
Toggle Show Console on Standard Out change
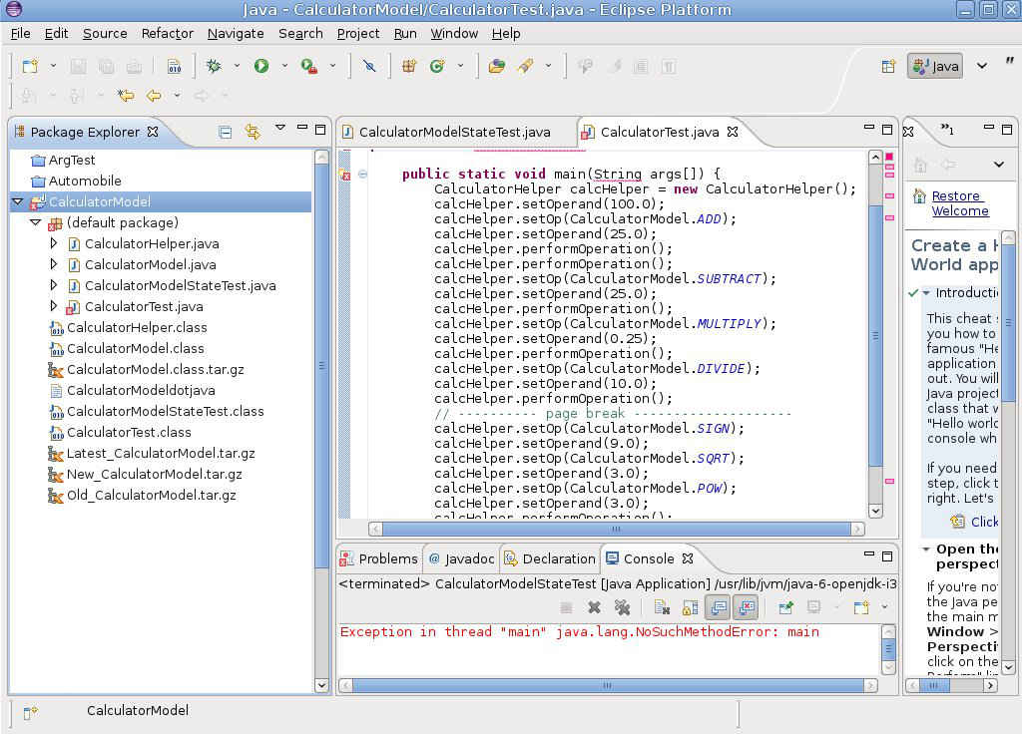(x=719, y=607)
